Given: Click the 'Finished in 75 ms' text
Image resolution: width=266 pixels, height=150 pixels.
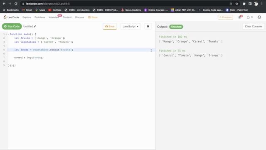Looking at the screenshot, I should 172,51.
